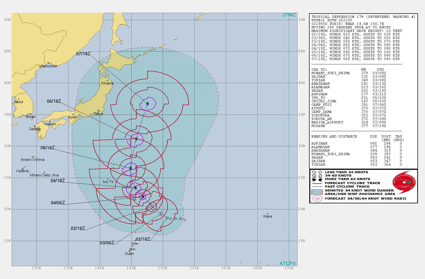Click the 'FORECAST 34/50/64 KNOT WIND RADII' legend text
The width and height of the screenshot is (425, 279).
(x=366, y=199)
